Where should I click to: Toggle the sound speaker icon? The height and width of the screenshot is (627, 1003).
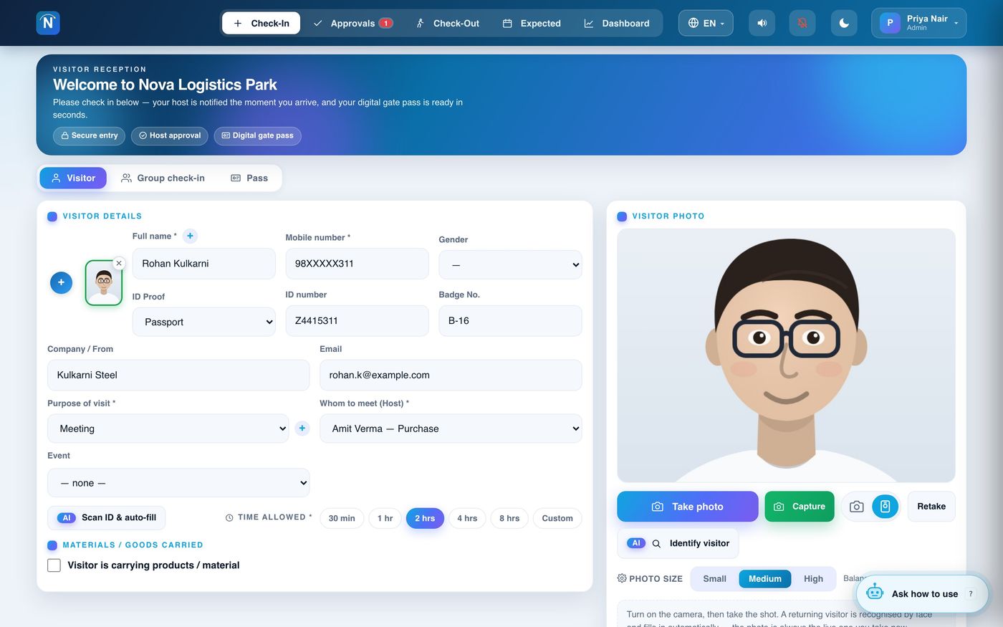(x=762, y=23)
